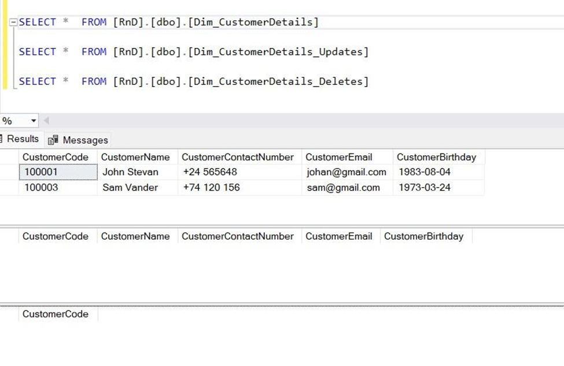The image size is (564, 366).
Task: Click the row selector beside customer 100001
Action: [x=10, y=172]
